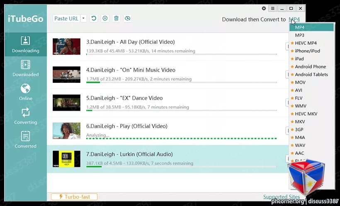Click the Turbo-fast button
The image size is (340, 206).
click(74, 197)
